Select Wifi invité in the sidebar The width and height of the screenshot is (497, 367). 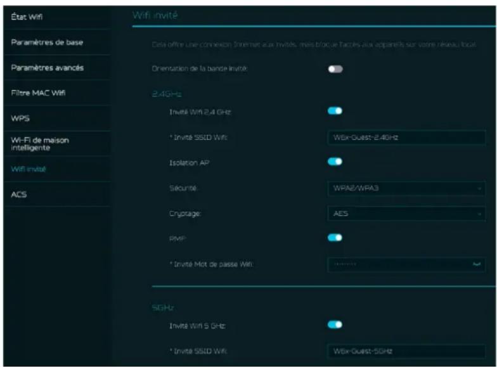pyautogui.click(x=29, y=169)
